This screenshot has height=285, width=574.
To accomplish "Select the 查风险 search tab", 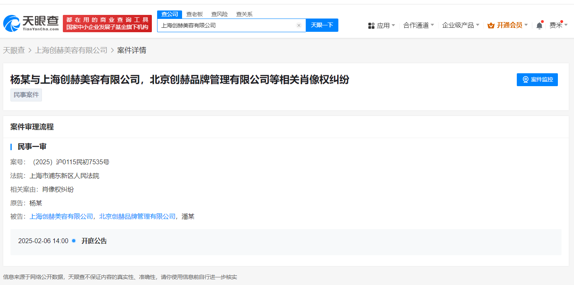I will click(219, 14).
